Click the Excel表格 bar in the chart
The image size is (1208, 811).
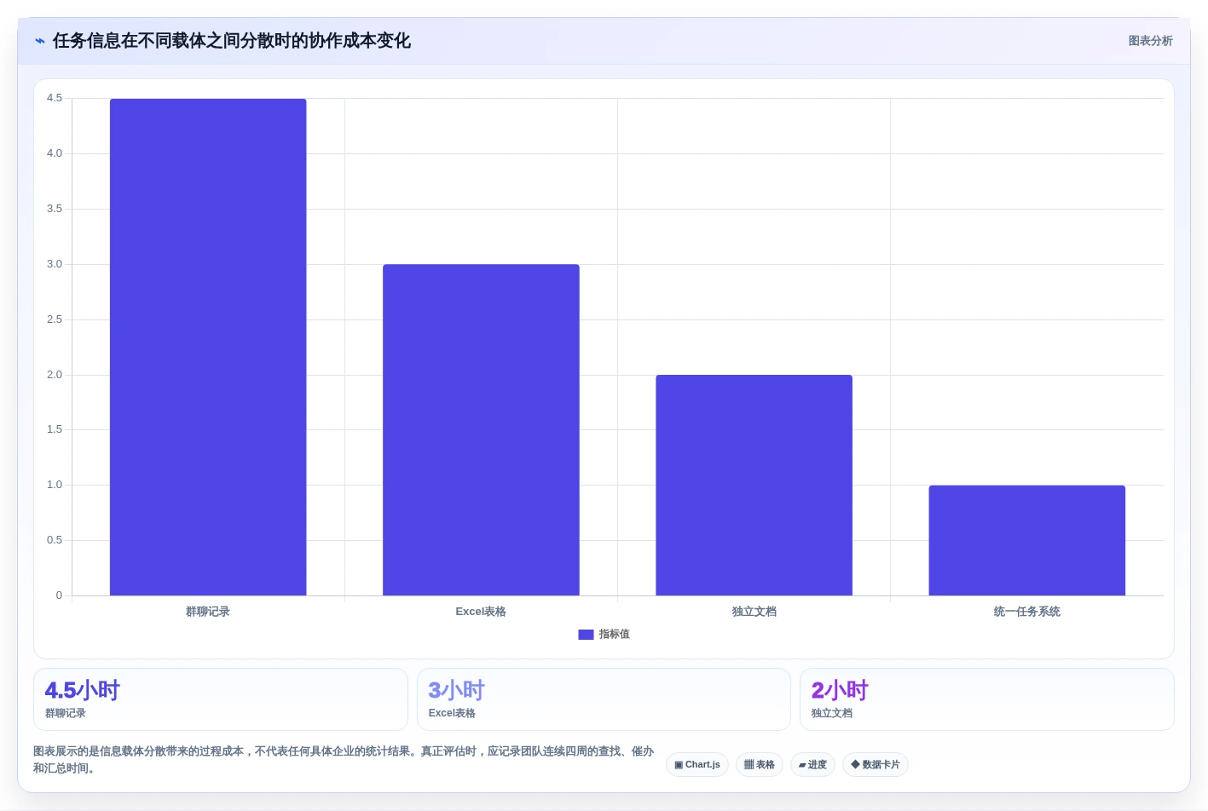click(481, 429)
